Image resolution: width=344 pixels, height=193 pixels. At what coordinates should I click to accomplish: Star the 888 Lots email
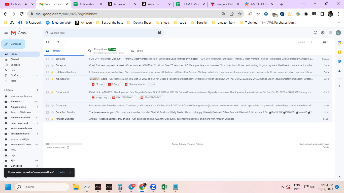(x=52, y=59)
